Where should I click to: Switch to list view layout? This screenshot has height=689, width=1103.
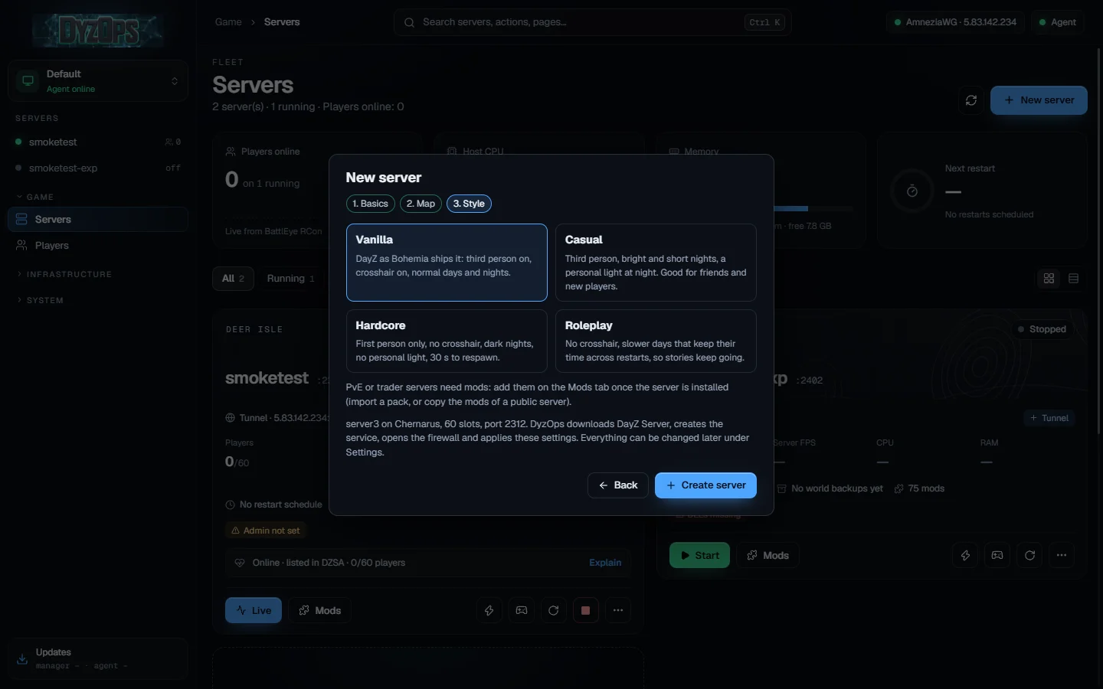1073,279
